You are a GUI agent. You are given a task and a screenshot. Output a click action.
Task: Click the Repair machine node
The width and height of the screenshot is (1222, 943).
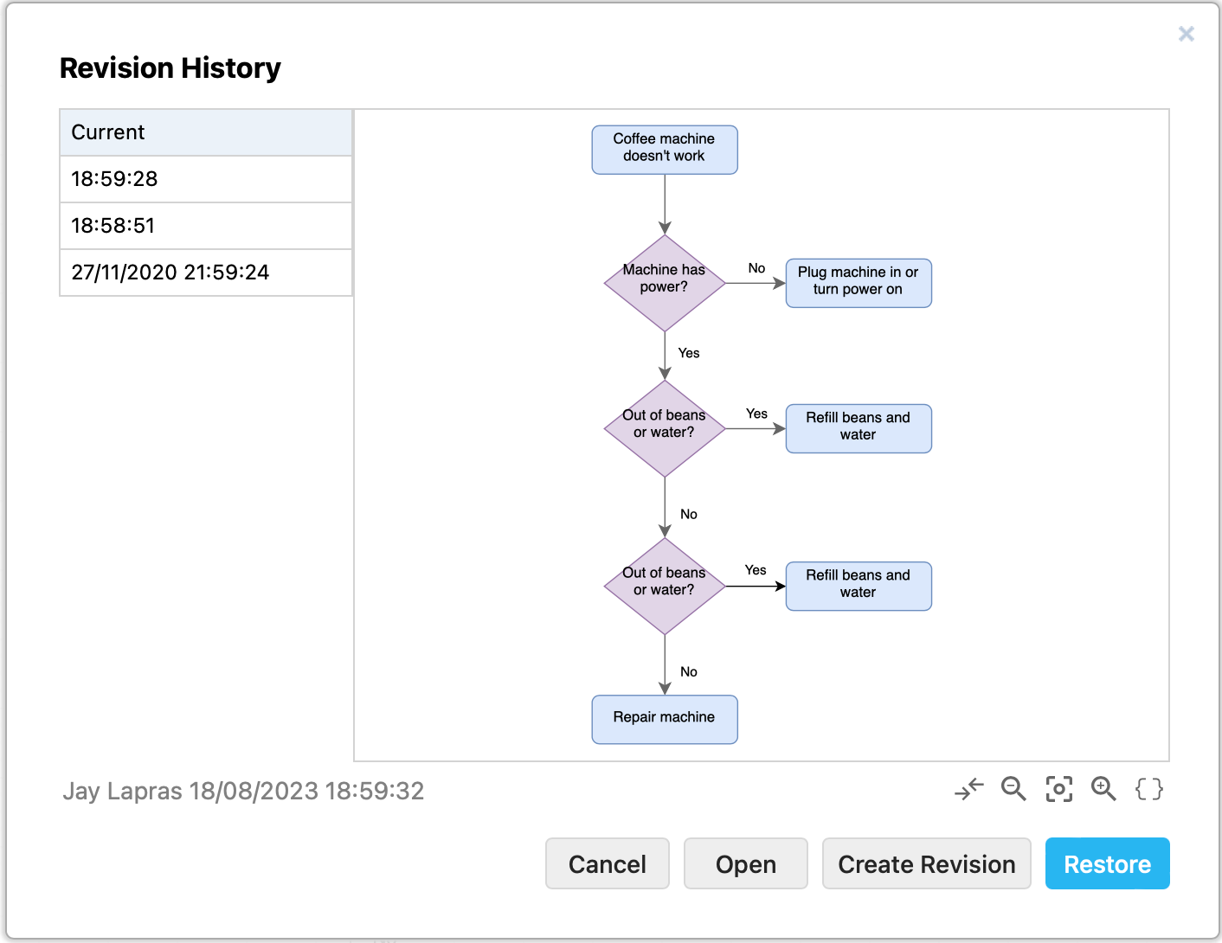coord(664,719)
